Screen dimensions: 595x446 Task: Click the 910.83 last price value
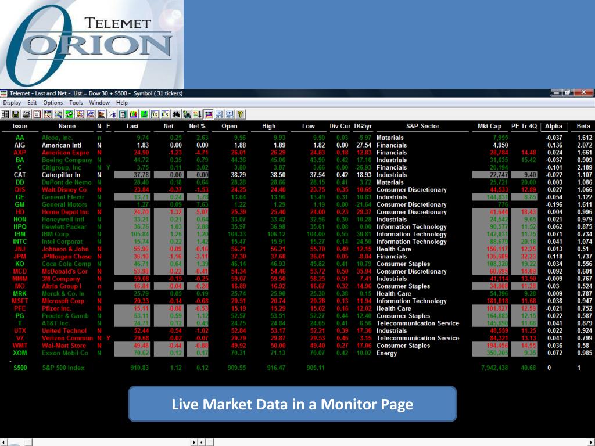(x=139, y=368)
